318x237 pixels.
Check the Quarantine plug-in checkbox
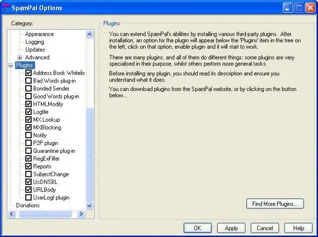[x=28, y=151]
